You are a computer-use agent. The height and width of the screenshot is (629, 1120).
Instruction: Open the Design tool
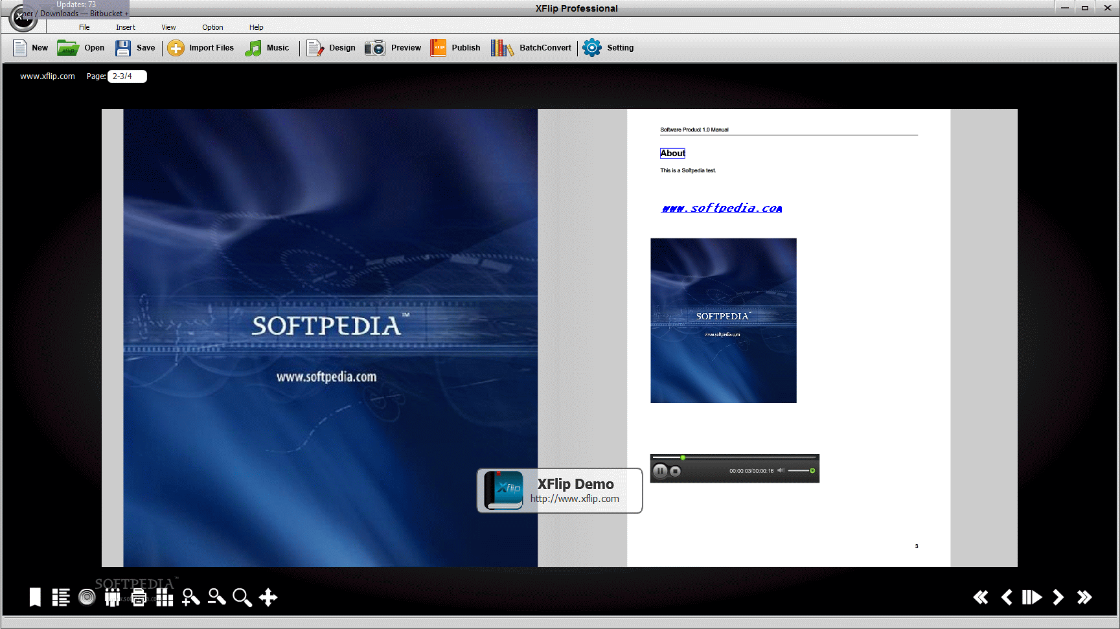pyautogui.click(x=331, y=48)
